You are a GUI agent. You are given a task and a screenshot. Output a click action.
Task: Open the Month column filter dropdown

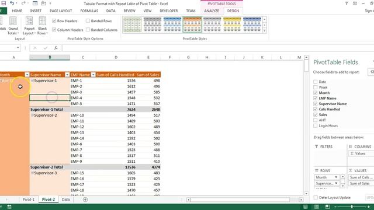[27, 75]
